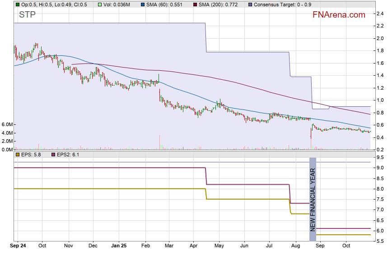Click the green OHLC legend swatch
The image size is (388, 255).
(18, 5)
